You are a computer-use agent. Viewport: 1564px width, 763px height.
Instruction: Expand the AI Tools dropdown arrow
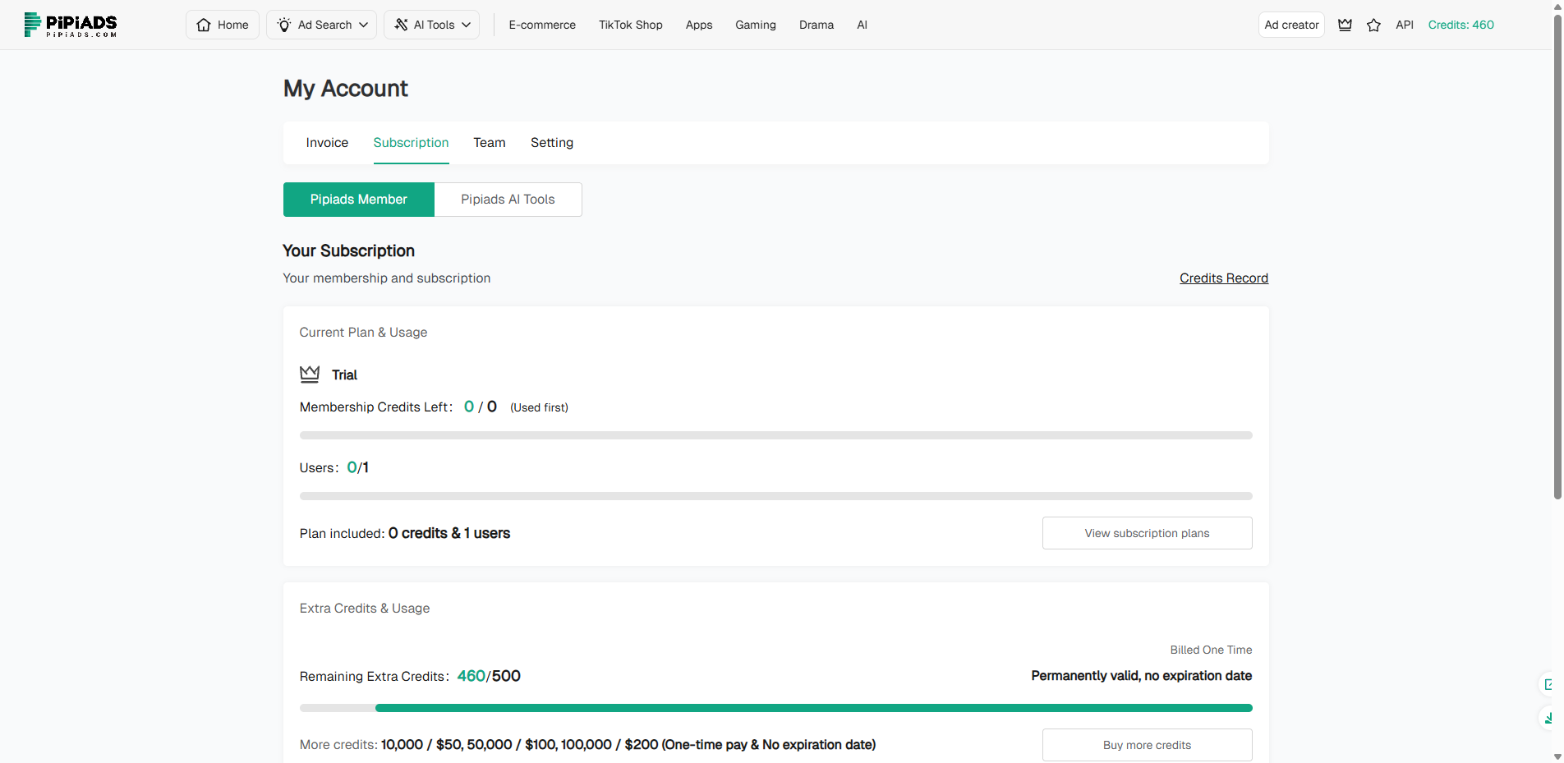pyautogui.click(x=466, y=25)
